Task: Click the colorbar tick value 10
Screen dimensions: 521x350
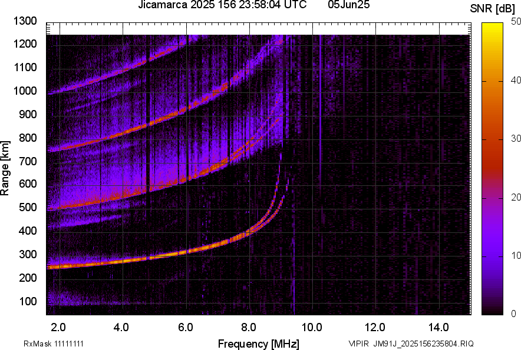Action: click(516, 256)
